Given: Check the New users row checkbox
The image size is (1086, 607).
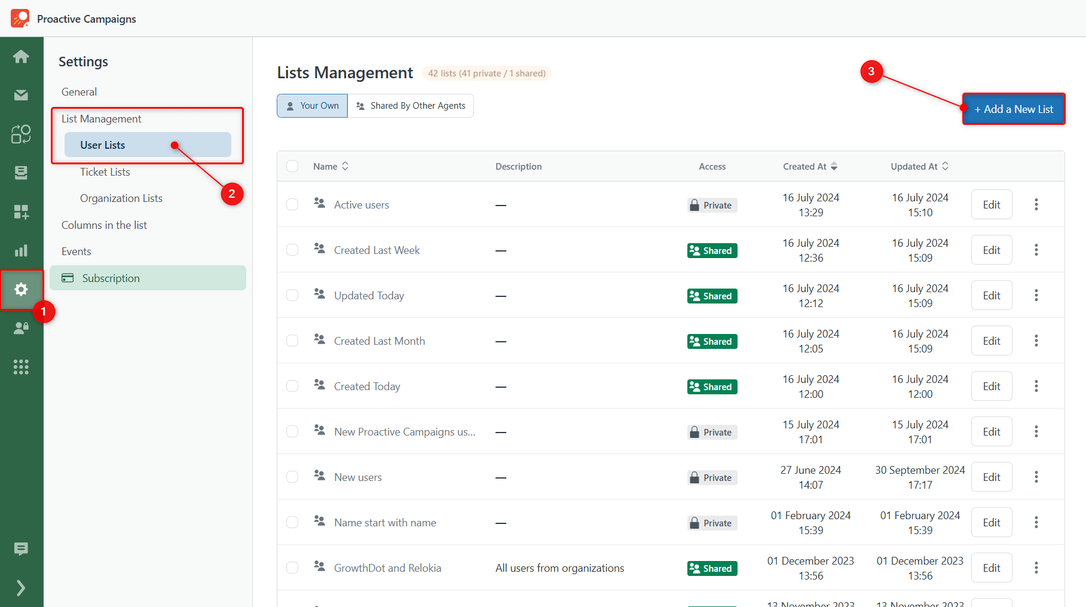Looking at the screenshot, I should click(x=292, y=477).
